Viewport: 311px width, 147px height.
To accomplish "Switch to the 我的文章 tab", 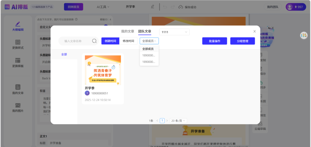I will point(128,31).
